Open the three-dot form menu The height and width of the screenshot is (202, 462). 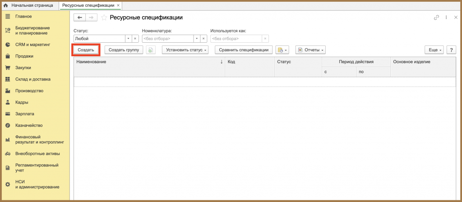(x=446, y=18)
